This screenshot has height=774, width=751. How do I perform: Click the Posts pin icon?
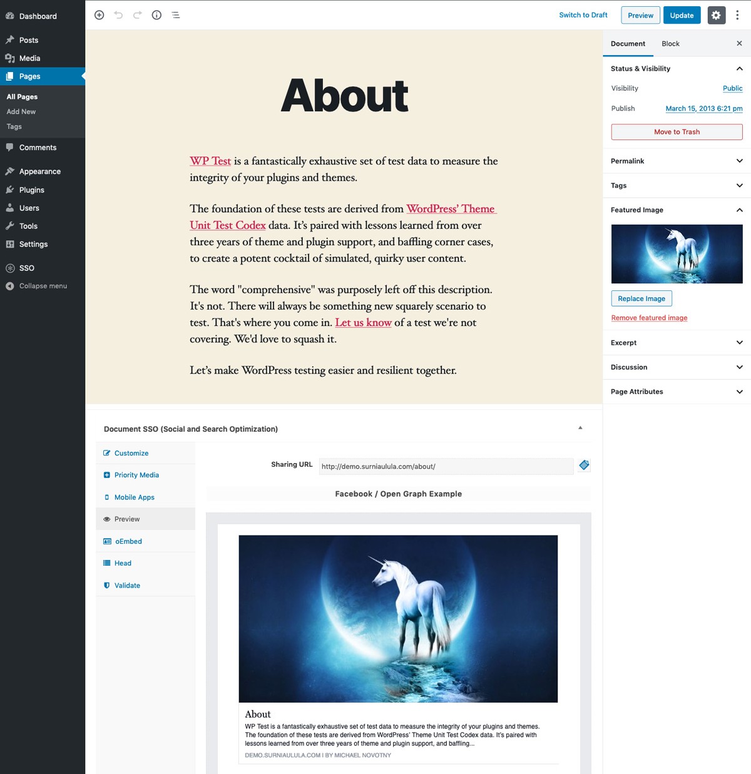10,40
